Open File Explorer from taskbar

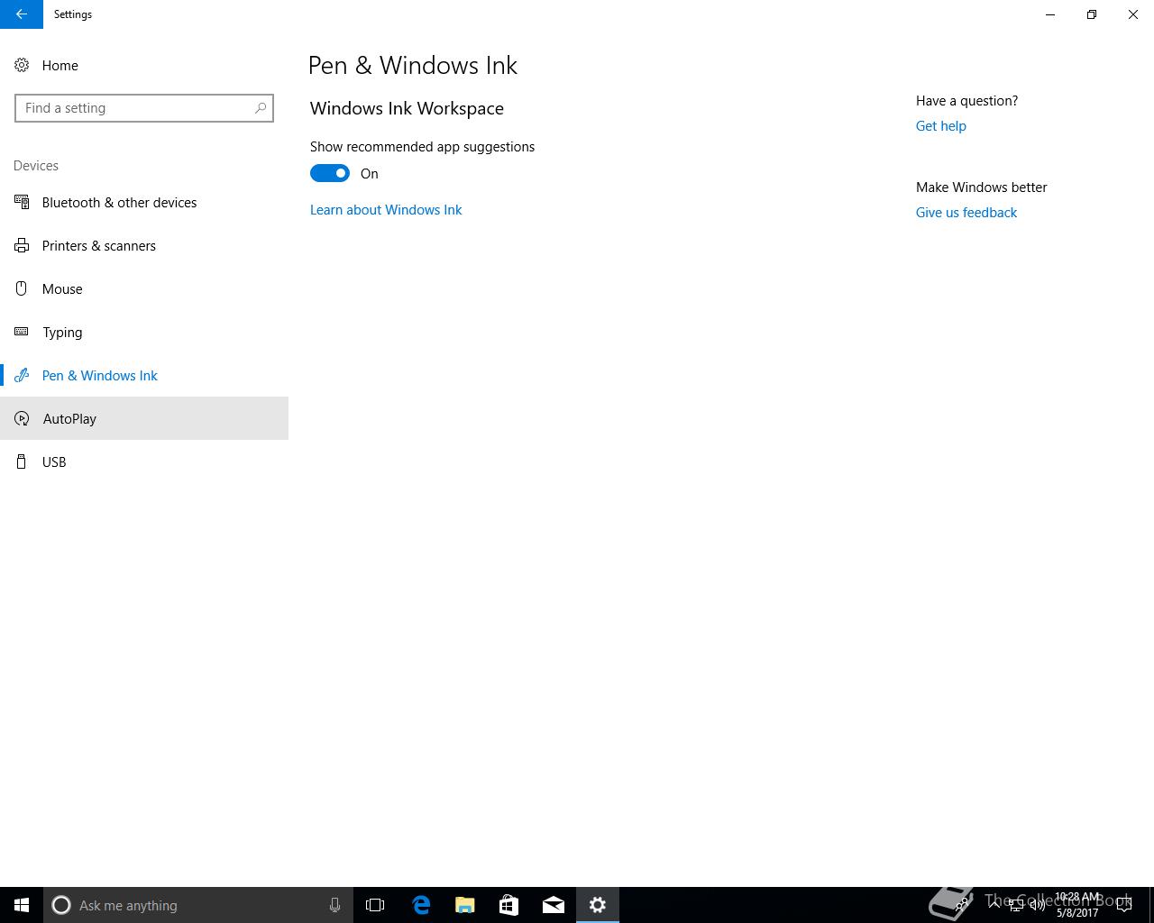464,905
